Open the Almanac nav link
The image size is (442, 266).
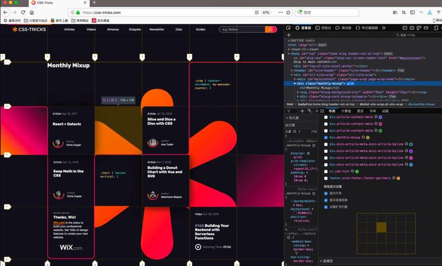[x=113, y=29]
